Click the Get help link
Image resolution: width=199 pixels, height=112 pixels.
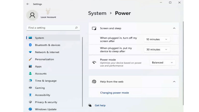coord(100,105)
